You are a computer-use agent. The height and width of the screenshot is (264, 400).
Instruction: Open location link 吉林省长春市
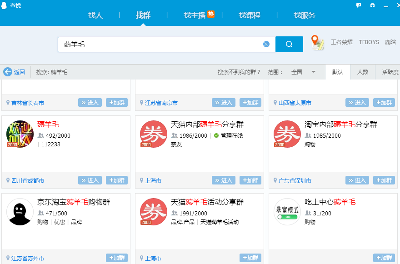pos(28,103)
